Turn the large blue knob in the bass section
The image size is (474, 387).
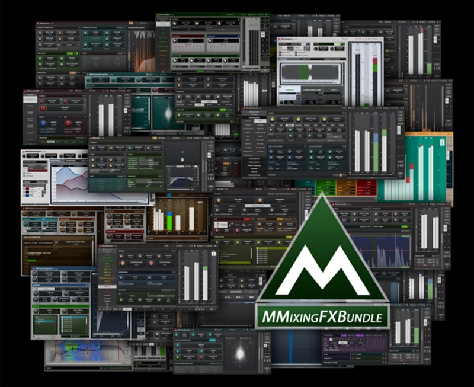click(43, 123)
